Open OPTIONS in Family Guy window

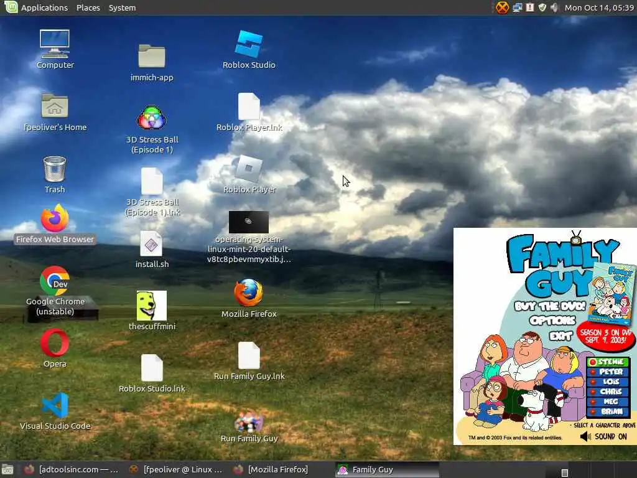(552, 321)
